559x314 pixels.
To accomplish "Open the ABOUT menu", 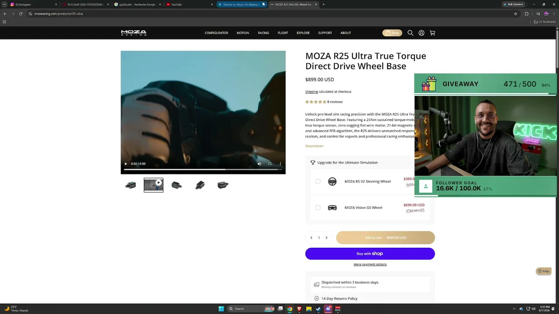I will coord(345,33).
